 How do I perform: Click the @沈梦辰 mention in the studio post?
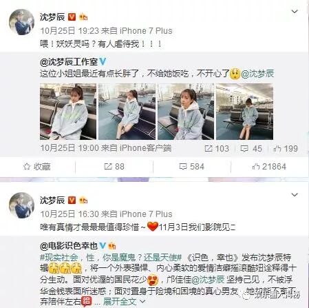[x=257, y=74]
